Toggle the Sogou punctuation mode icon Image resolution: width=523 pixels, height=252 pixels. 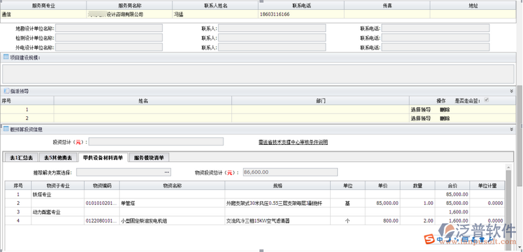click(x=456, y=240)
